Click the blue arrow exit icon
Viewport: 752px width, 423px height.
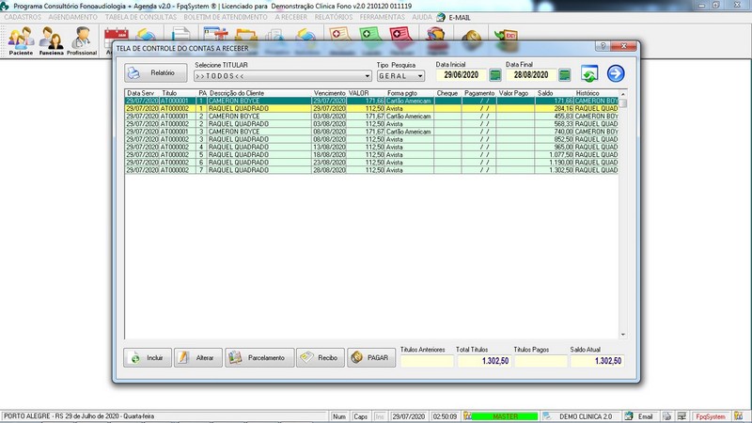coord(616,73)
